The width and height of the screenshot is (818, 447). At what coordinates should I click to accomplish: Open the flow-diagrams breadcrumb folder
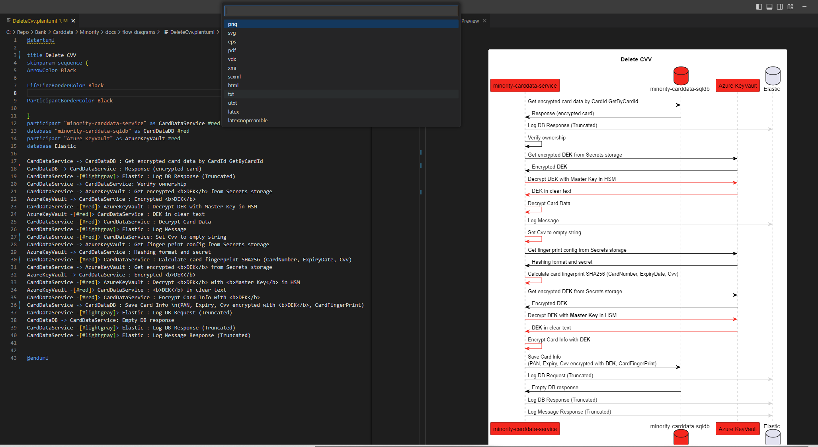coord(139,32)
